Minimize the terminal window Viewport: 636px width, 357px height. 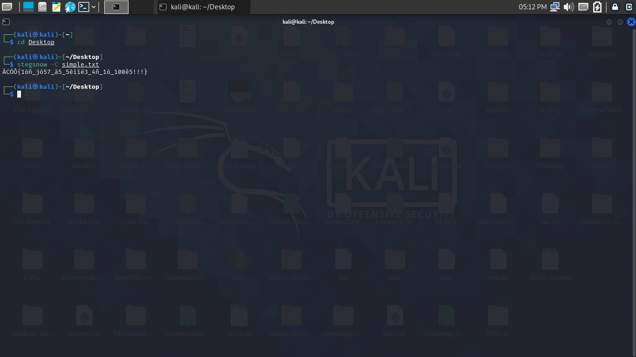coord(609,22)
